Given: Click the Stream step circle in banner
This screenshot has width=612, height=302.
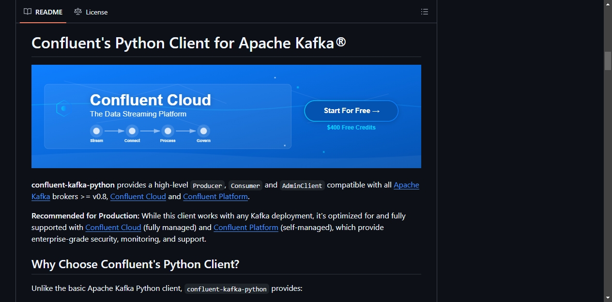Looking at the screenshot, I should click(96, 131).
